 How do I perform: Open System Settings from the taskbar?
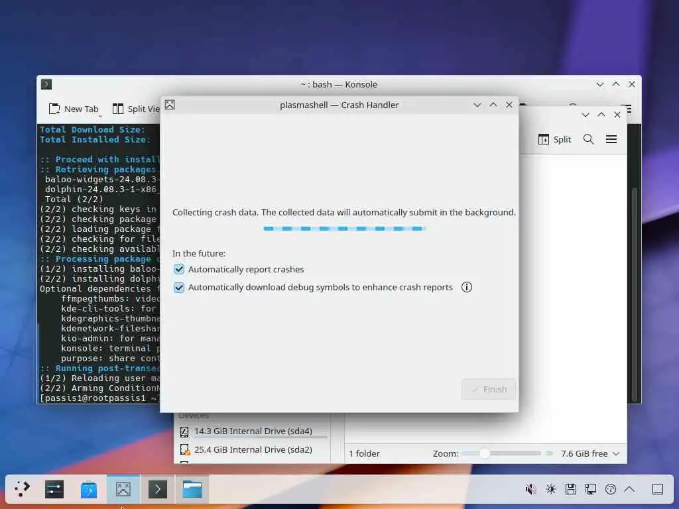(x=54, y=489)
